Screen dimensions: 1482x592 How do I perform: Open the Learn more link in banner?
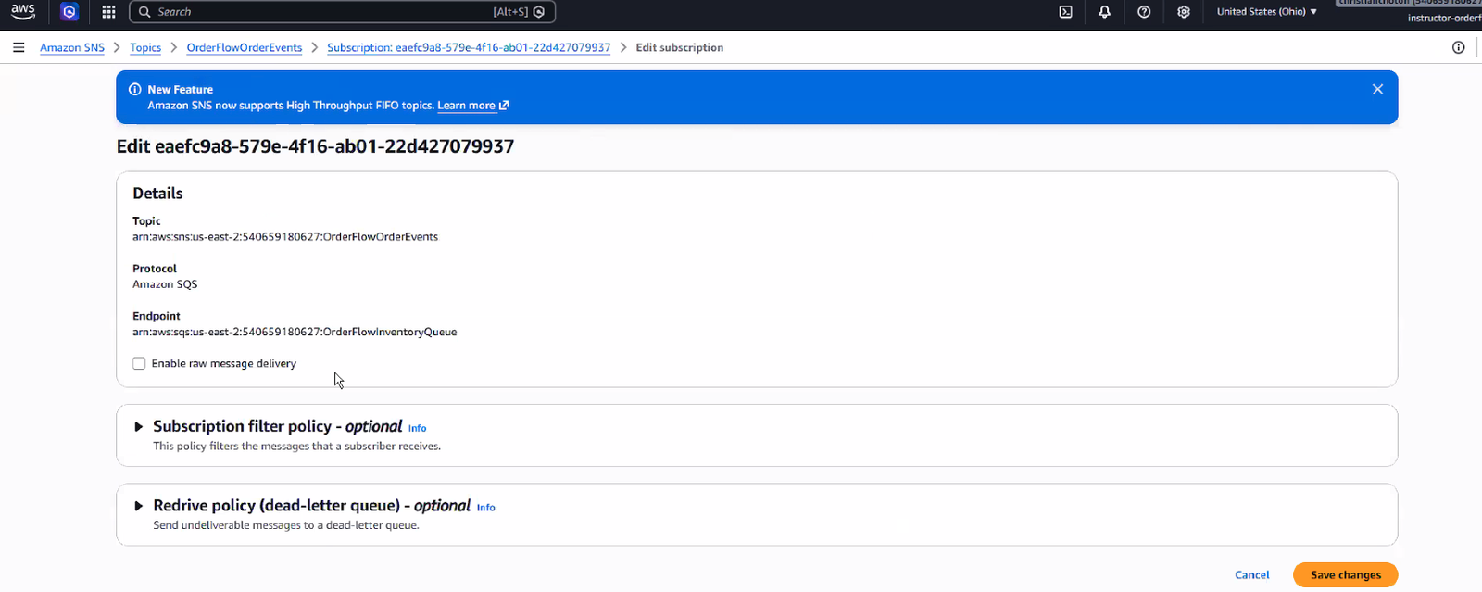click(472, 106)
